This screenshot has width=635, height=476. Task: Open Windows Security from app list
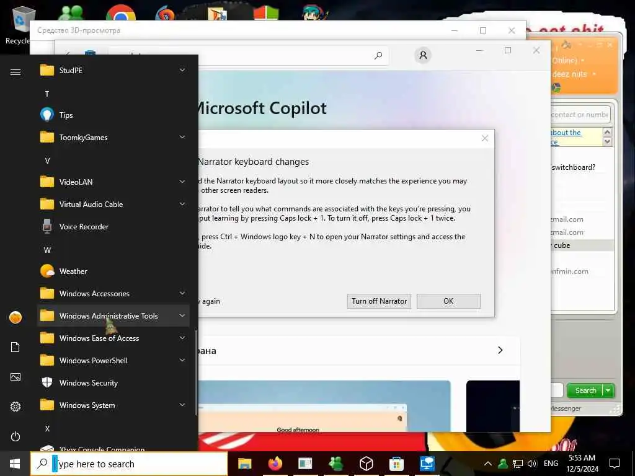click(113, 382)
